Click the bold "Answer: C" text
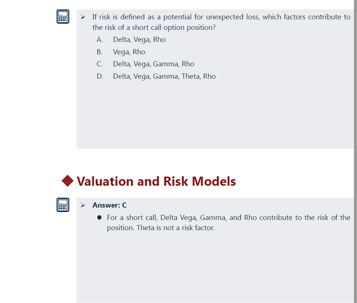The width and height of the screenshot is (357, 303). pos(109,205)
